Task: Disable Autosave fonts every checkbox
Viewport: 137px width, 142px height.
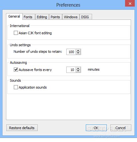Action: coord(16,69)
